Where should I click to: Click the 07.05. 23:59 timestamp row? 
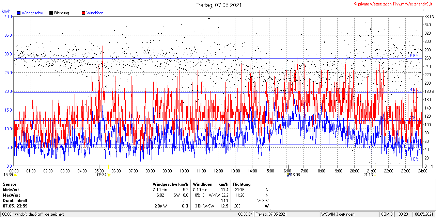click(15, 206)
